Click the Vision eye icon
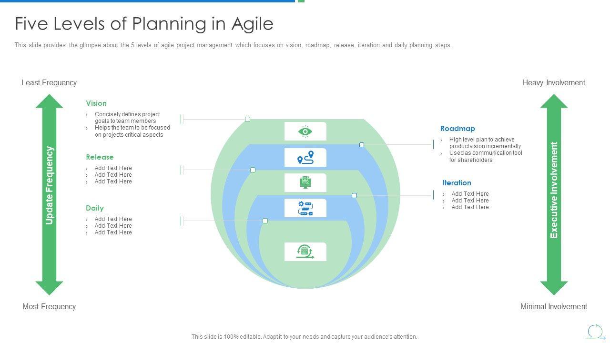Screen dimensions: 610x343 305,131
